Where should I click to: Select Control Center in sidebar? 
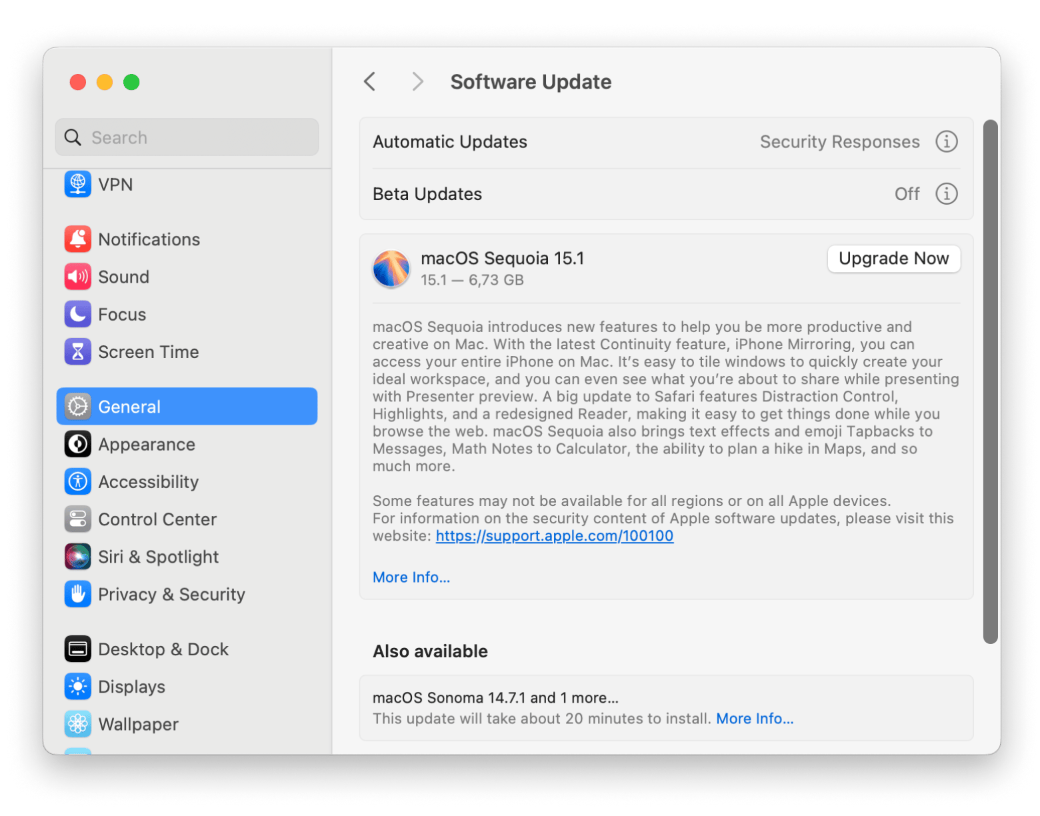click(x=187, y=519)
